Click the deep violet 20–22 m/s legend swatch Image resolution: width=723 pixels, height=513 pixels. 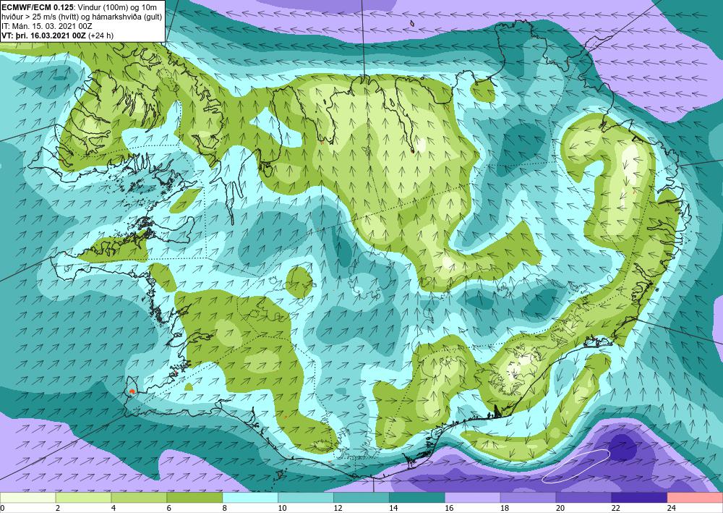click(x=583, y=498)
